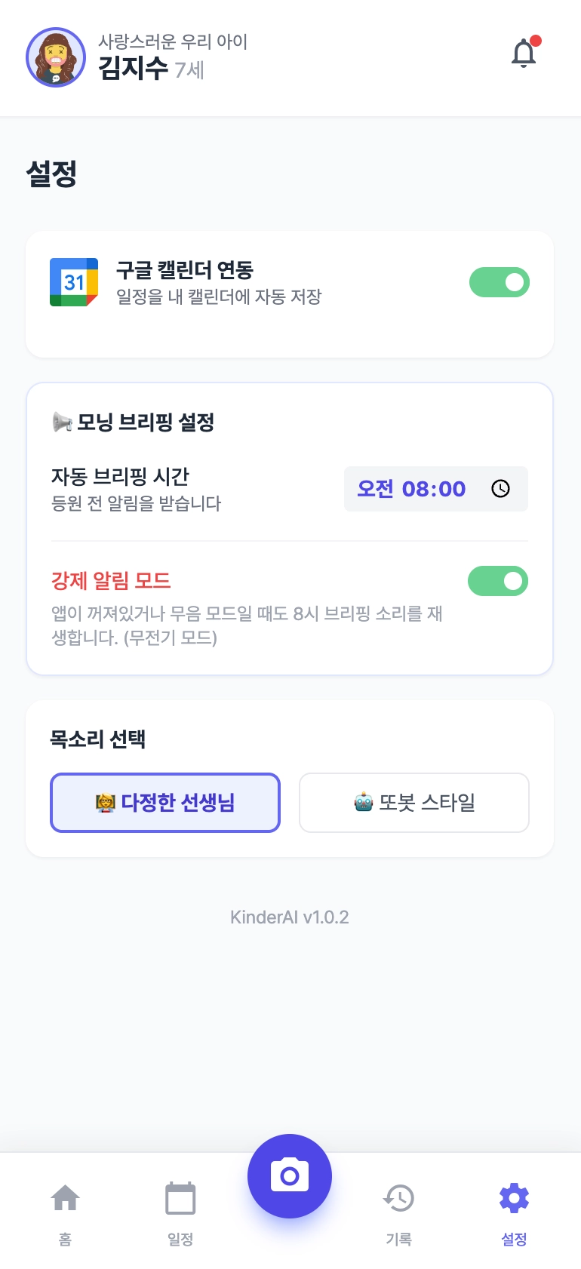Click the 김지수 child name
Viewport: 581px width, 1269px height.
pyautogui.click(x=134, y=69)
